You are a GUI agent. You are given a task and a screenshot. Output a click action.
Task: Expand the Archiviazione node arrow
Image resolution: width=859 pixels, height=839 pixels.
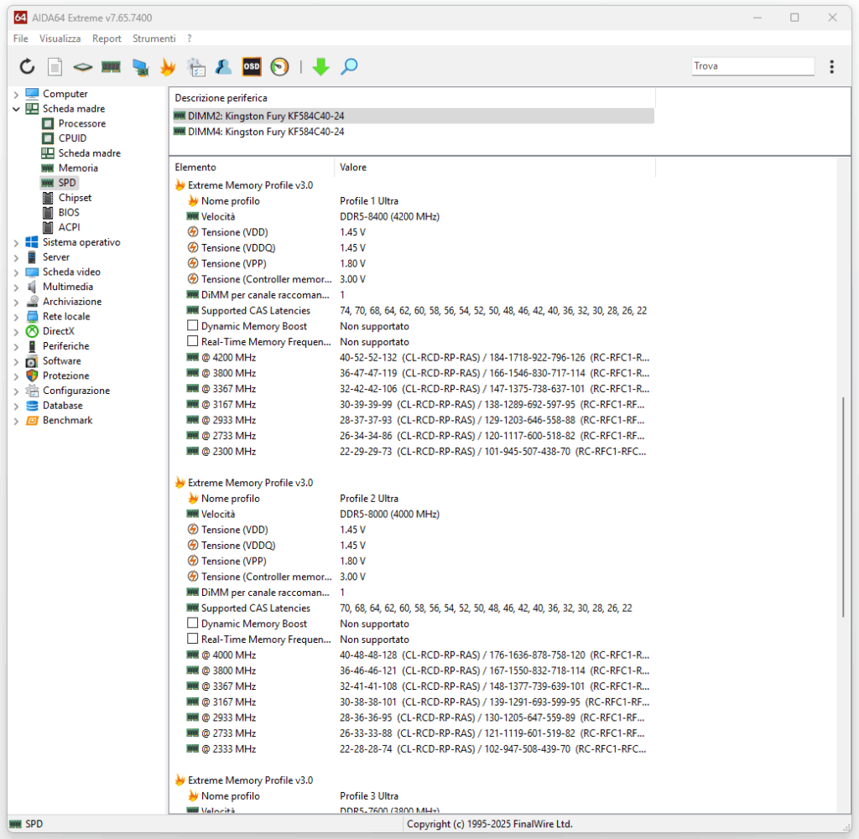click(16, 302)
